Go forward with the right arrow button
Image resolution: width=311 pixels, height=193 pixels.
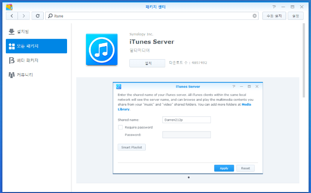(x=24, y=16)
